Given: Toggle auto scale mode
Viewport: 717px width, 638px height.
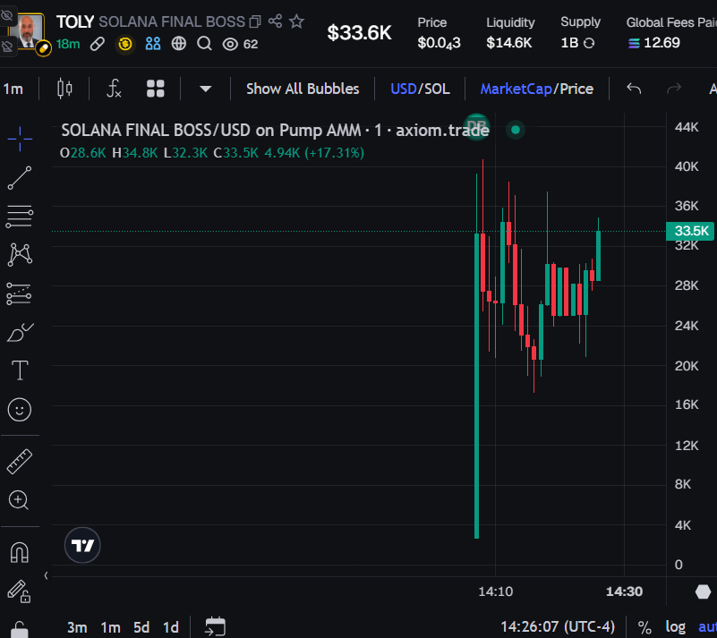Looking at the screenshot, I should pos(707,627).
